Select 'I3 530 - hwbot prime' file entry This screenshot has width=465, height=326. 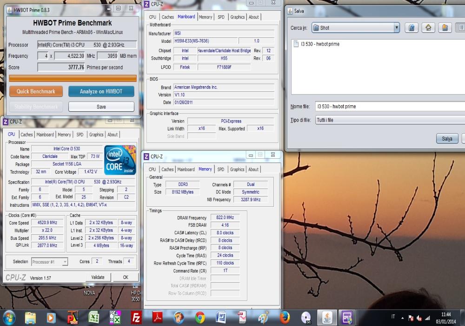320,44
